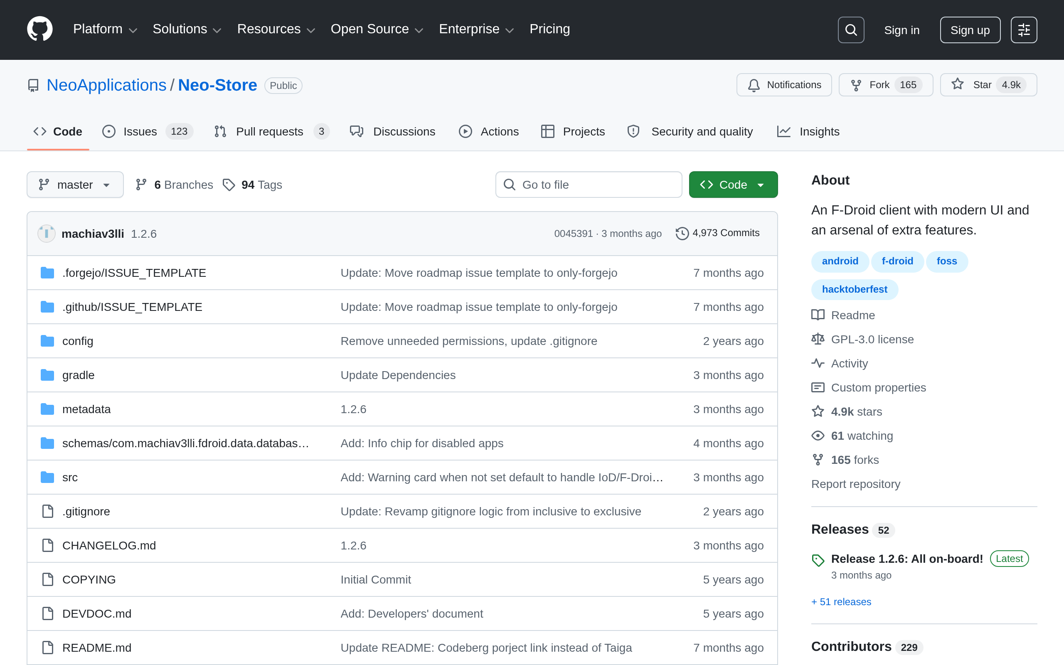This screenshot has height=665, width=1064.
Task: Click the + 51 releases link
Action: tap(841, 602)
